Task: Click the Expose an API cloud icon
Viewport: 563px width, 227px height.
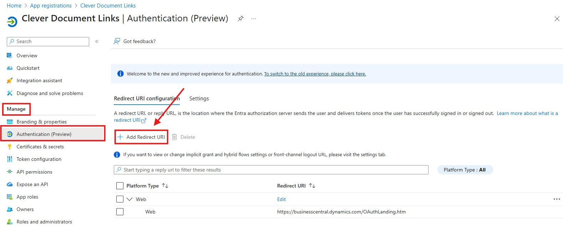Action: coord(10,184)
